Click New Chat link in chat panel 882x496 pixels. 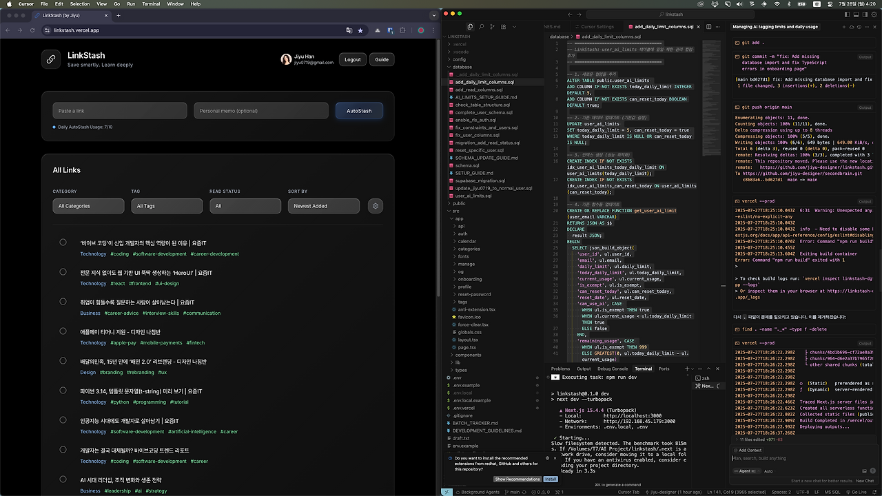point(865,481)
